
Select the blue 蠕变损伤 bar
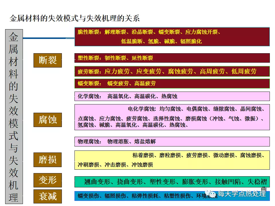[143, 196]
